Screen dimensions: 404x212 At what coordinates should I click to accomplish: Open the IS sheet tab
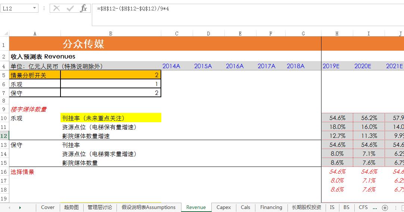332,208
